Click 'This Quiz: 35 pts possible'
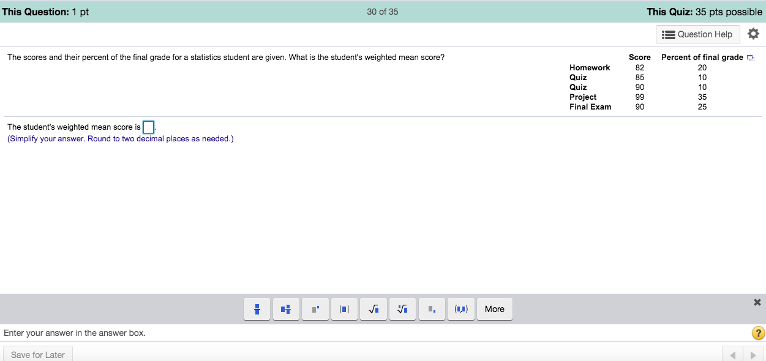 pos(704,12)
